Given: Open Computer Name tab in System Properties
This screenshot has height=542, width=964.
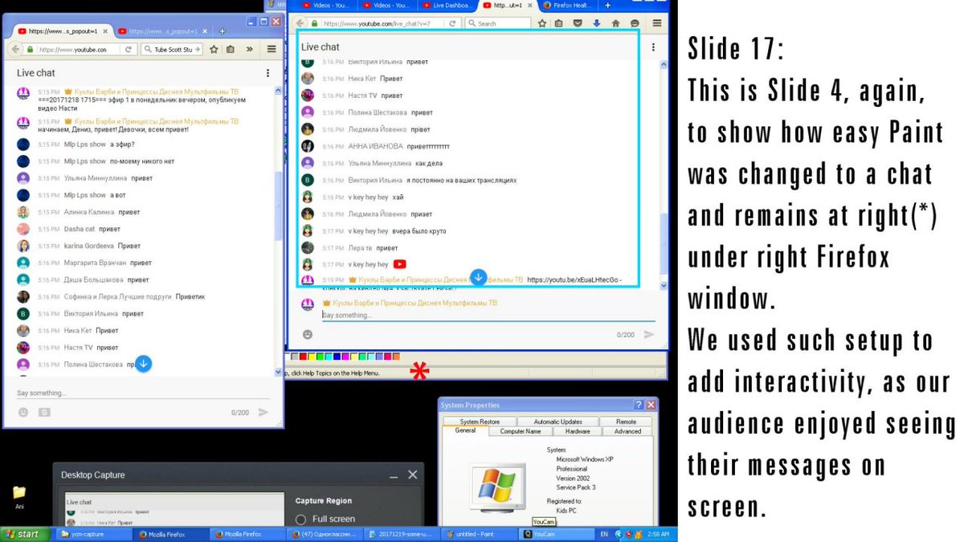Looking at the screenshot, I should 521,431.
